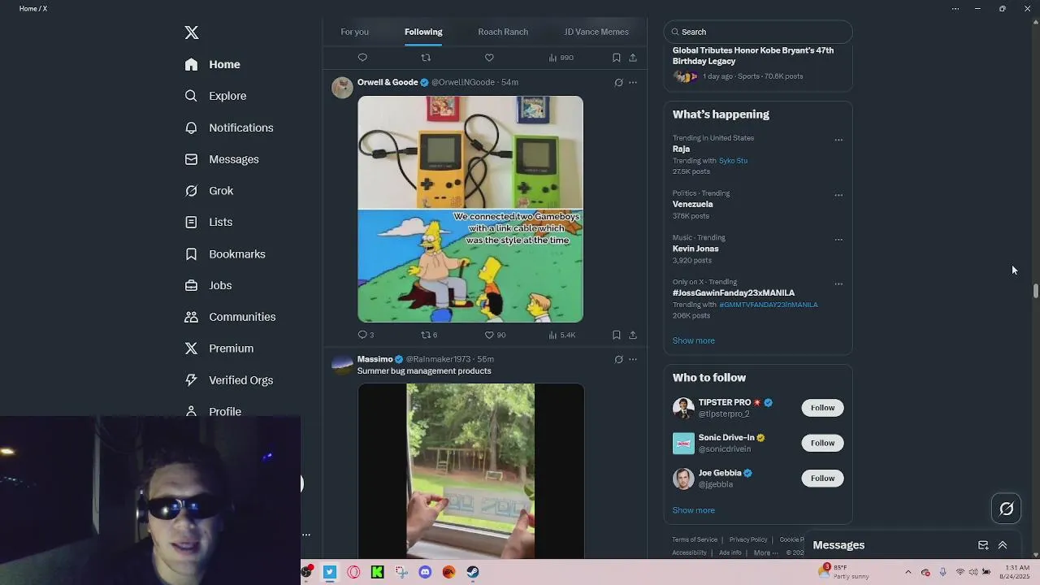Show more under Who to follow
Viewport: 1040px width, 585px height.
pos(693,510)
